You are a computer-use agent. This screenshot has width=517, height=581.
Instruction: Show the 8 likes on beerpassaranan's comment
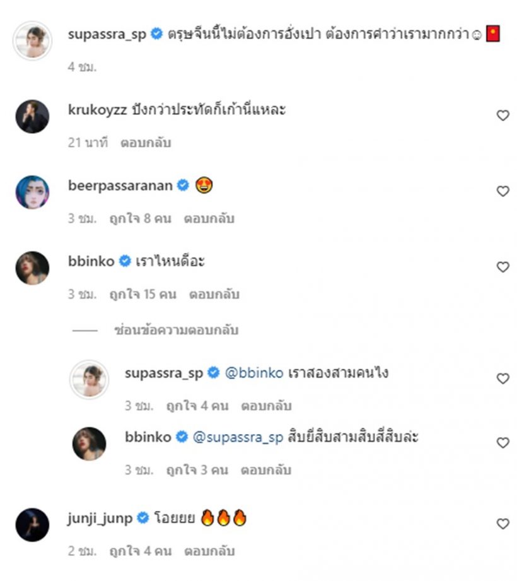[140, 218]
